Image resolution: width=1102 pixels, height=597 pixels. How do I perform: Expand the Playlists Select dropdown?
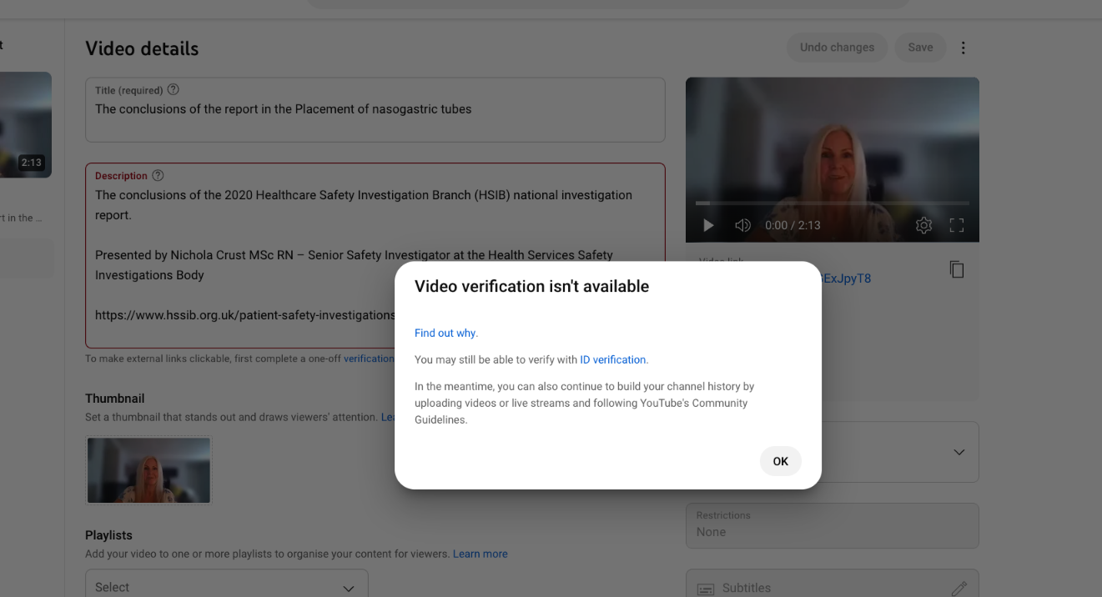(x=226, y=587)
